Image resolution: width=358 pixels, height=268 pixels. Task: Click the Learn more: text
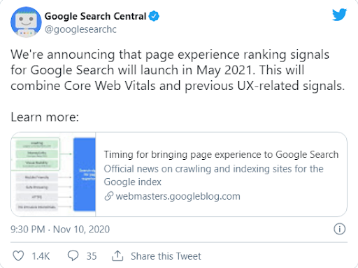[x=45, y=117]
